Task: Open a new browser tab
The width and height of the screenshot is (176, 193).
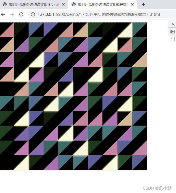Action: pos(143,4)
